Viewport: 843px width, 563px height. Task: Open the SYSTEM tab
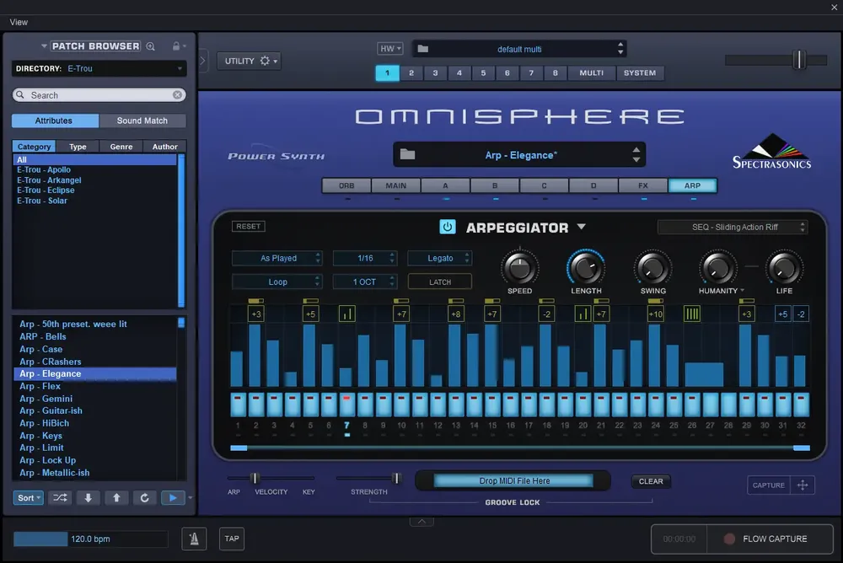click(640, 73)
